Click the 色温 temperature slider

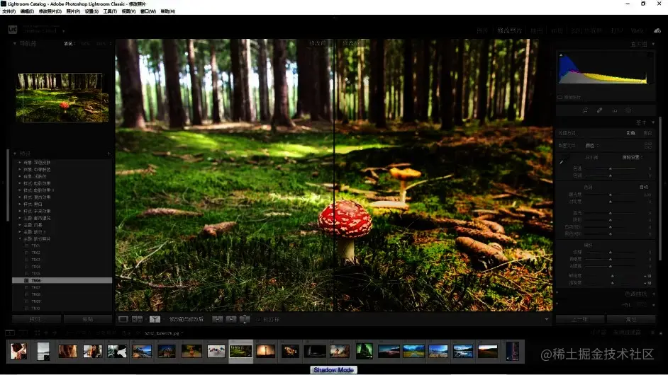tap(610, 169)
